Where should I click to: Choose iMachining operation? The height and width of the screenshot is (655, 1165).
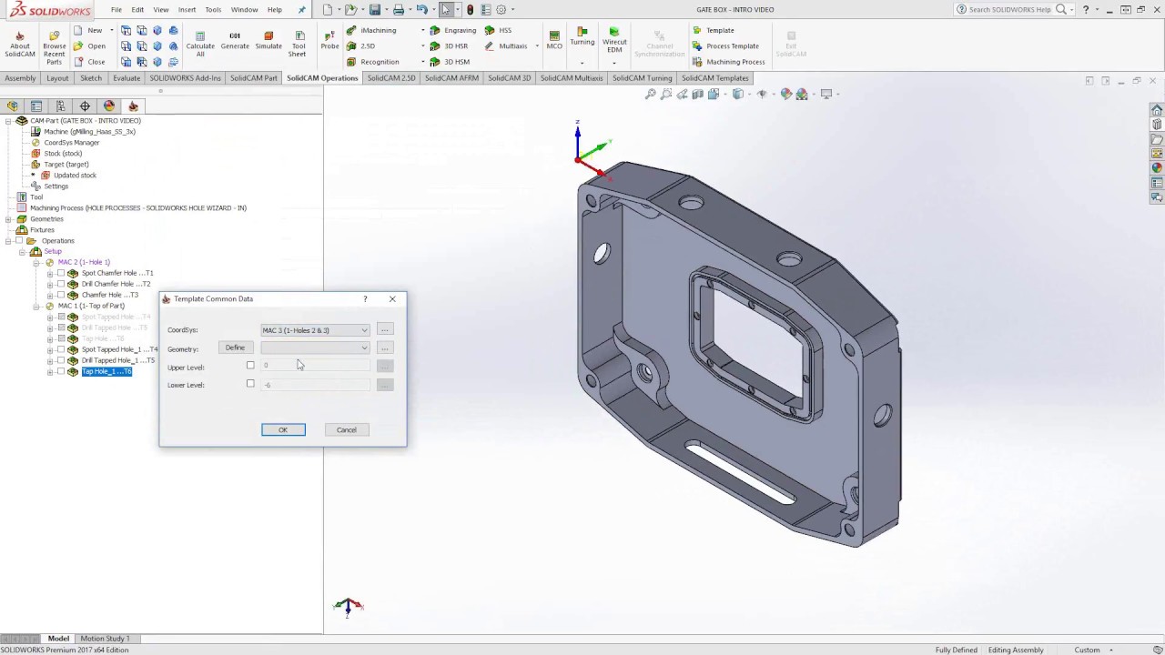(x=371, y=30)
